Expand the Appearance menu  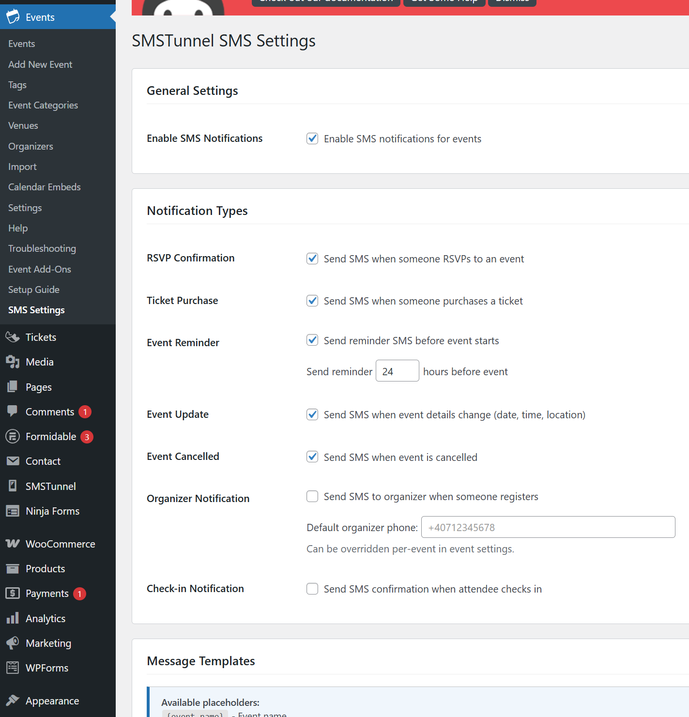point(52,701)
